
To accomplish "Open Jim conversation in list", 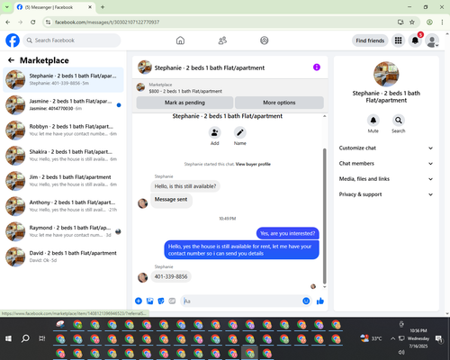I will coord(63,181).
